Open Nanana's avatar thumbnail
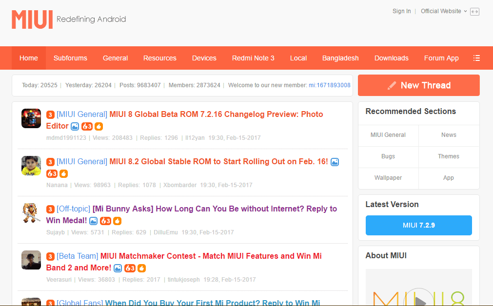This screenshot has width=493, height=306. [x=31, y=166]
